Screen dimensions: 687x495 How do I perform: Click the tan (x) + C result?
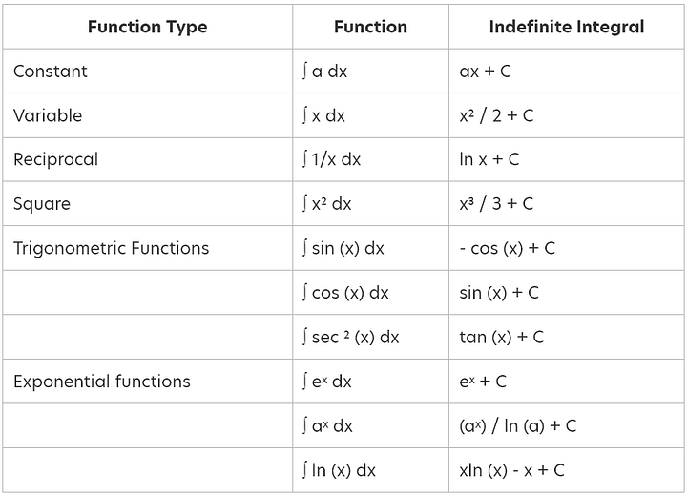[x=502, y=338]
